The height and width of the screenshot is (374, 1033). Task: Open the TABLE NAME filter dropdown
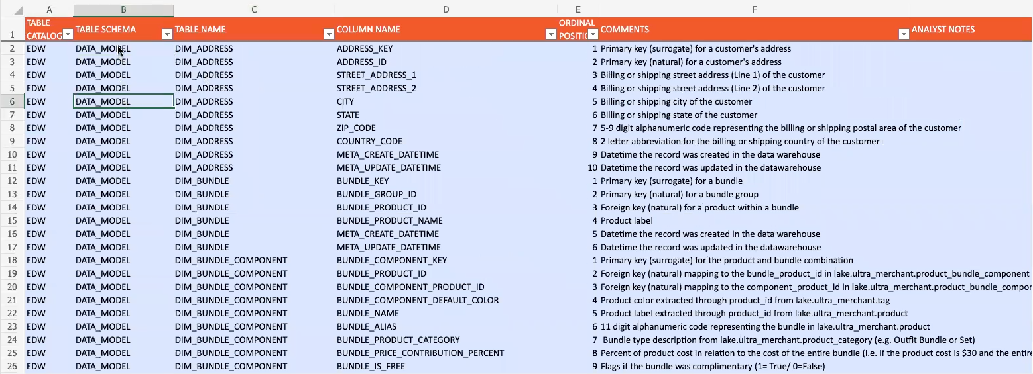click(x=328, y=35)
